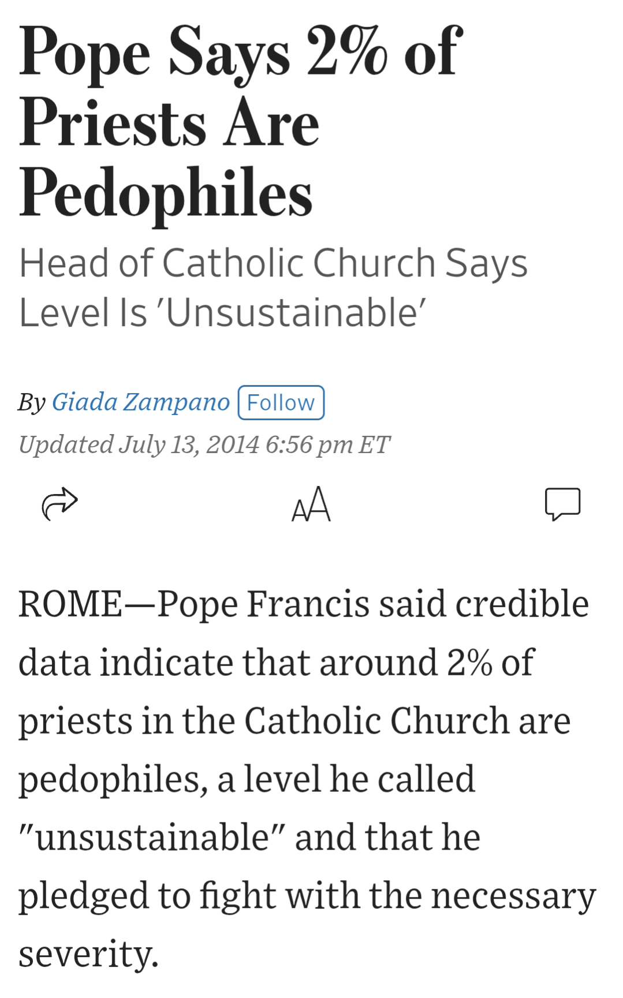Tap "credible" in the opening sentence
Screen dimensions: 623x998
pyautogui.click(x=522, y=604)
